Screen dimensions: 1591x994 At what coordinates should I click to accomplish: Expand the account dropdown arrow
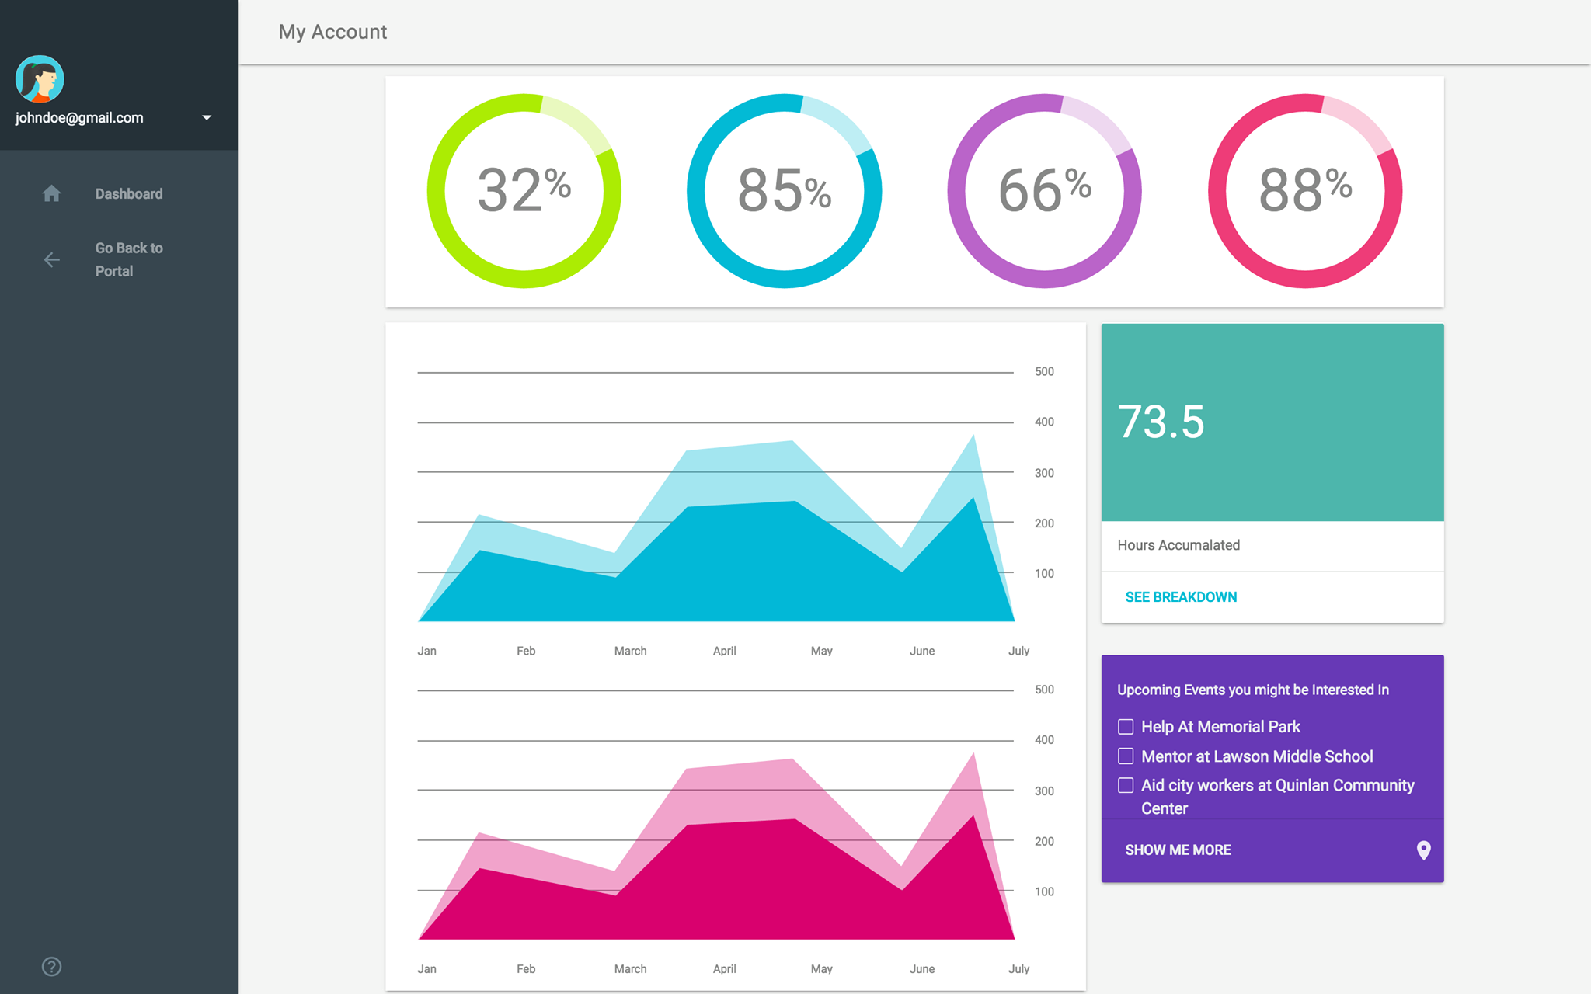(207, 118)
